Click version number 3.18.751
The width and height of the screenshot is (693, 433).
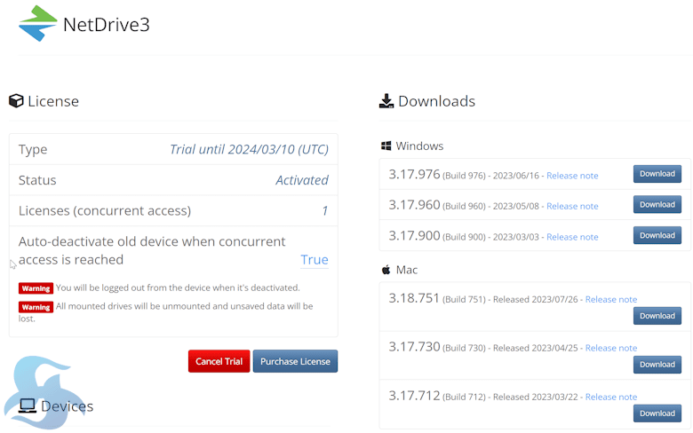pos(414,298)
